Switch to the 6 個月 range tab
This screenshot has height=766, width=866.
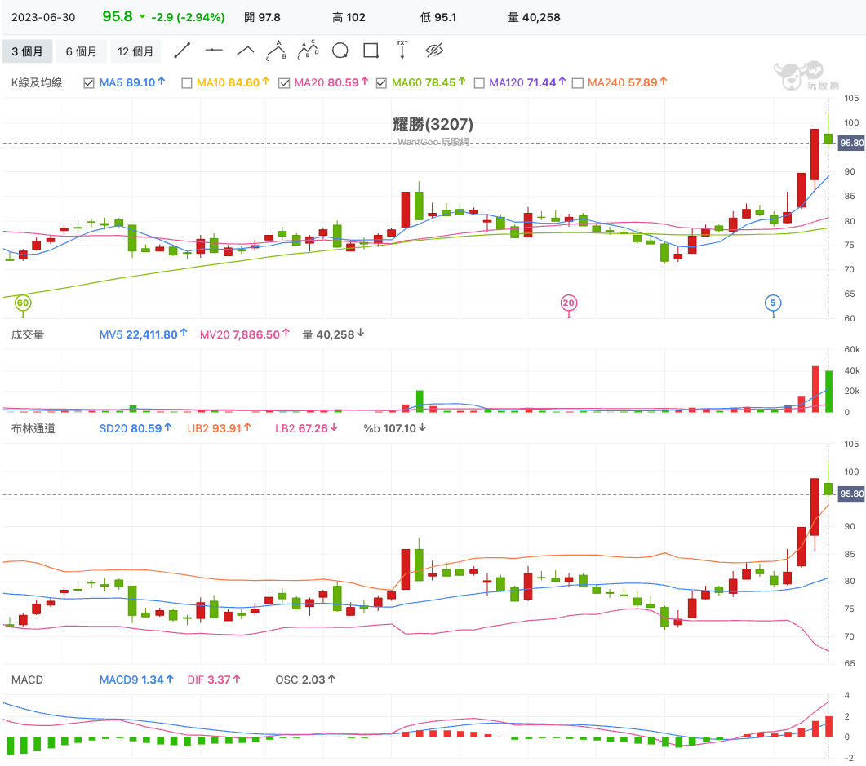[82, 51]
